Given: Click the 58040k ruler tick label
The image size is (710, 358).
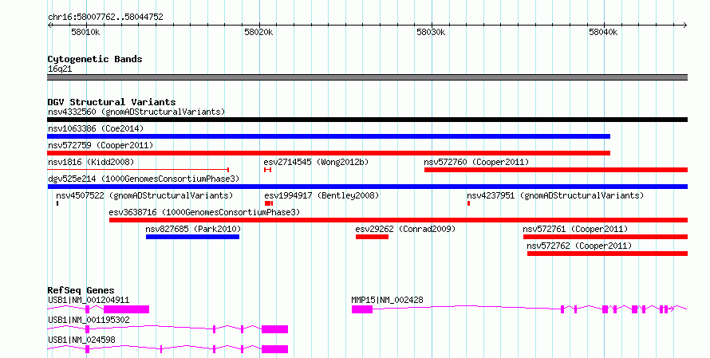Looking at the screenshot, I should click(x=603, y=32).
